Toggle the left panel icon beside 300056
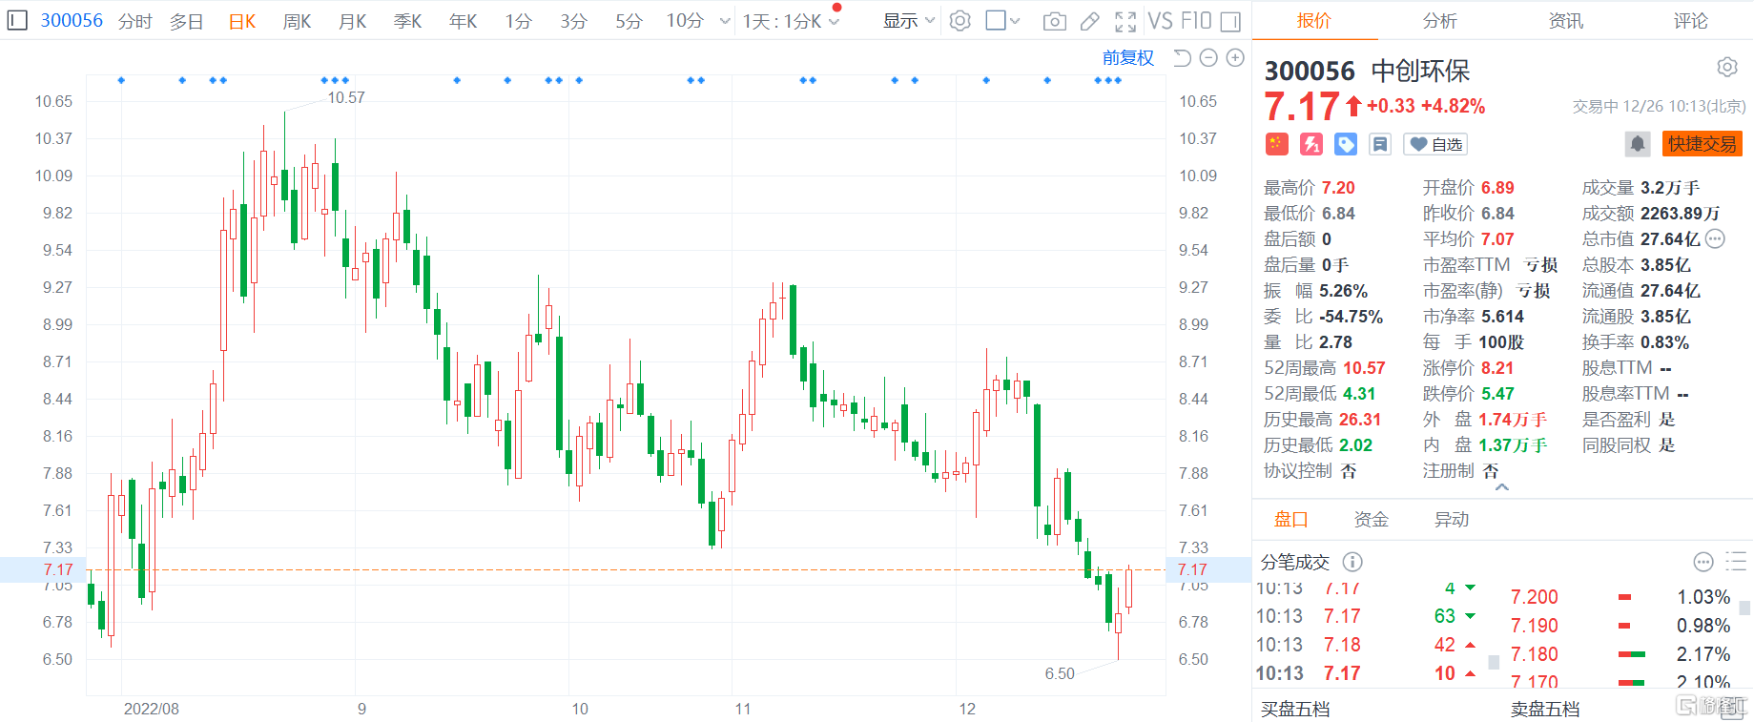This screenshot has width=1754, height=722. tap(17, 20)
